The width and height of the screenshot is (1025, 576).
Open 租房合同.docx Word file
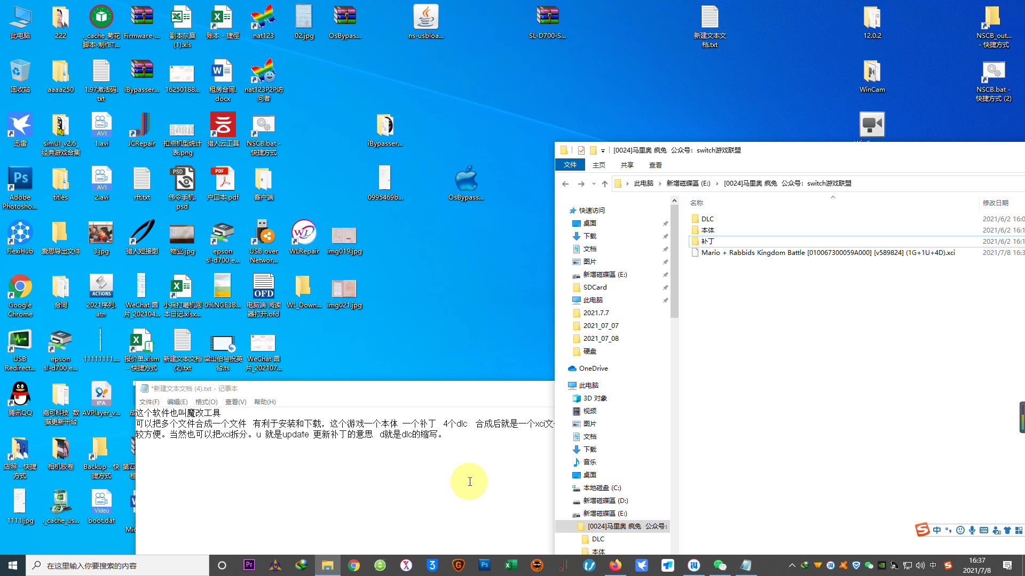(x=223, y=81)
